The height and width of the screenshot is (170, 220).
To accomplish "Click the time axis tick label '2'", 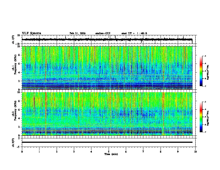I will pyautogui.click(x=57, y=152).
